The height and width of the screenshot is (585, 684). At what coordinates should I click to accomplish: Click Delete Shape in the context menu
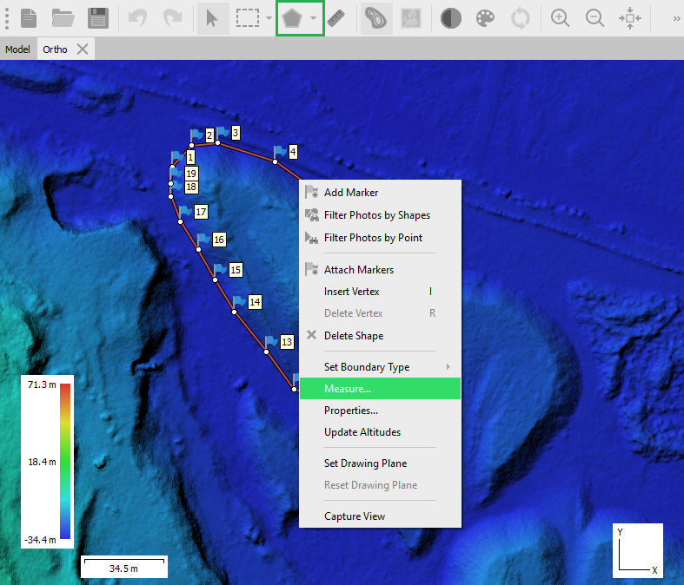(353, 336)
